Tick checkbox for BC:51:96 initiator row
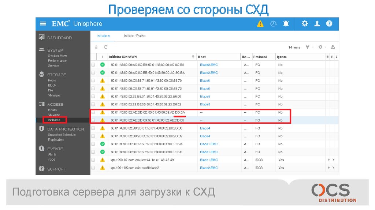375x210 pixels. tap(93, 152)
